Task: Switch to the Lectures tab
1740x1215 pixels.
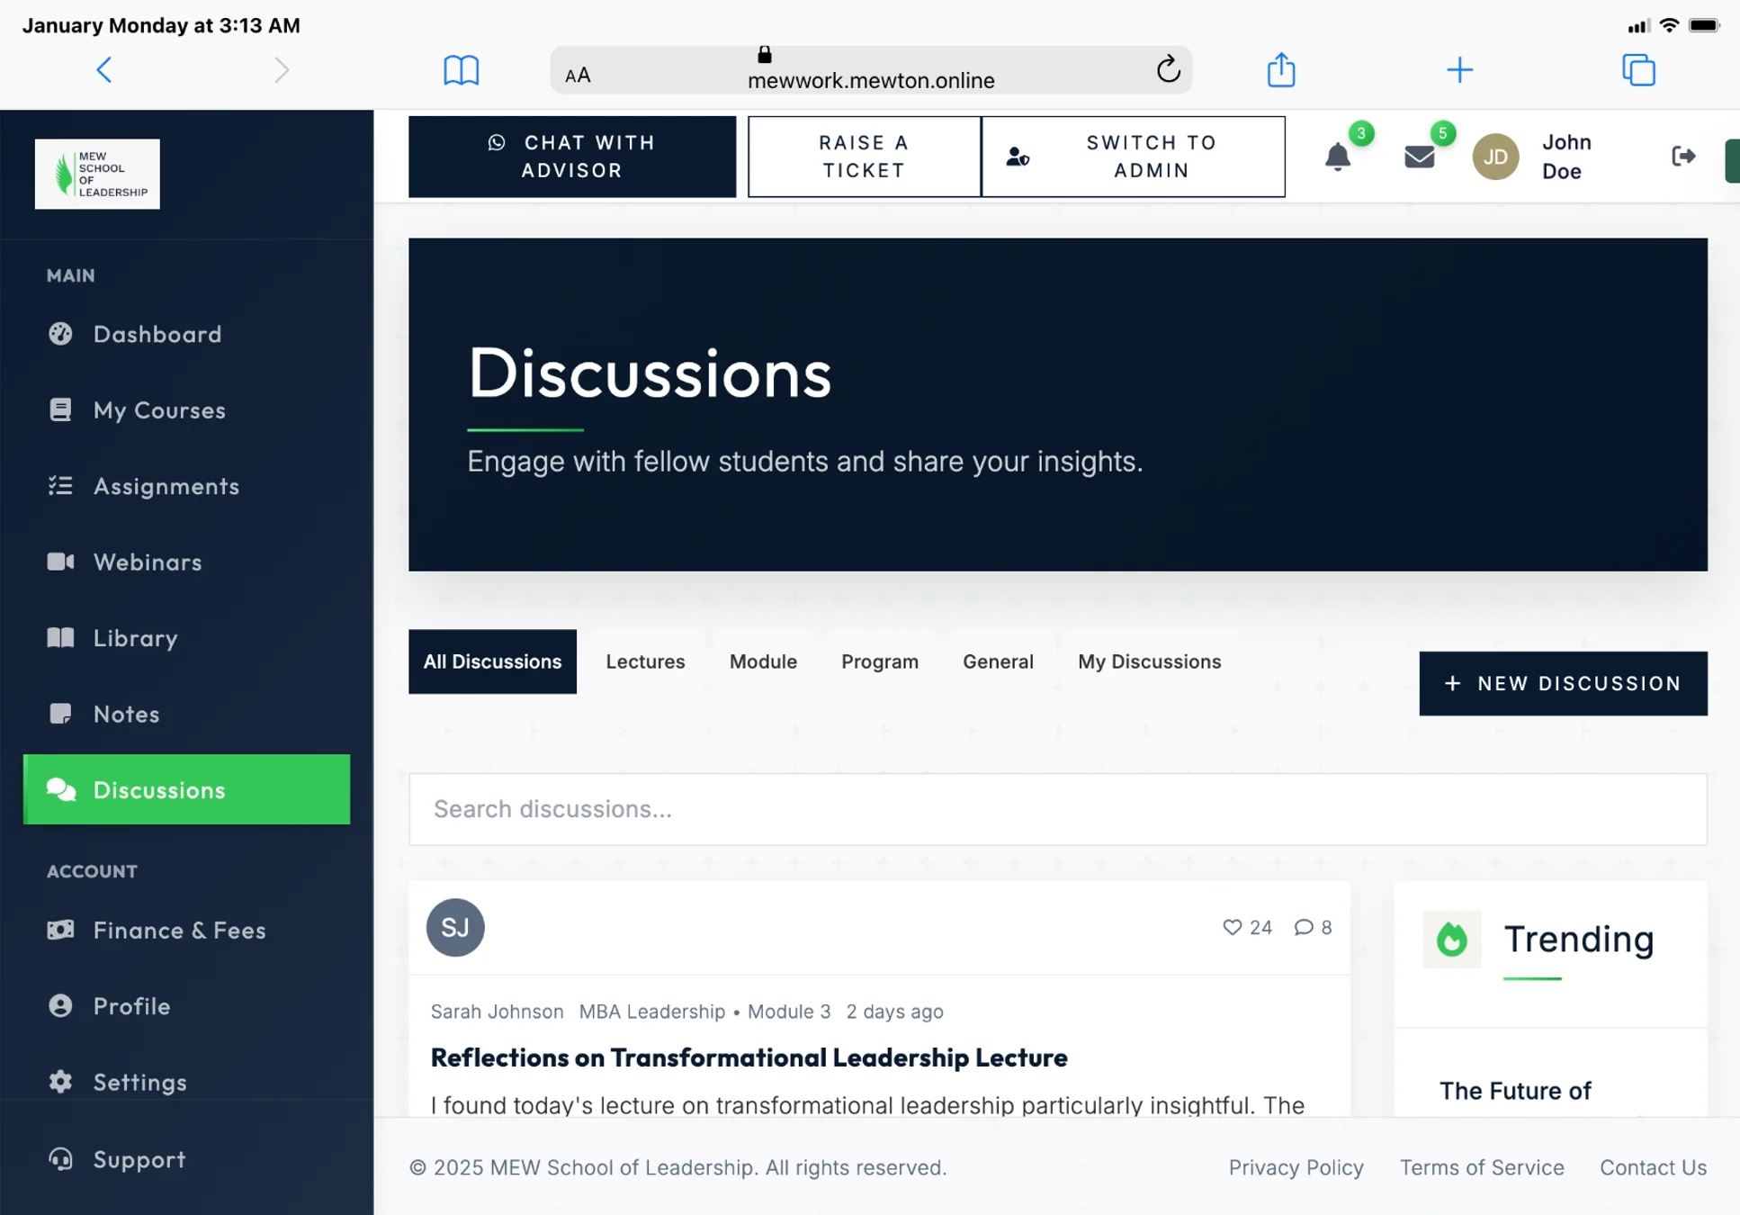Action: [x=644, y=661]
